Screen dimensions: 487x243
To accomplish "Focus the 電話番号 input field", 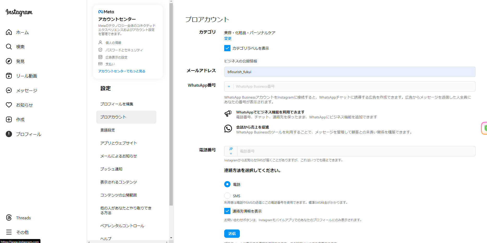I will [356, 151].
